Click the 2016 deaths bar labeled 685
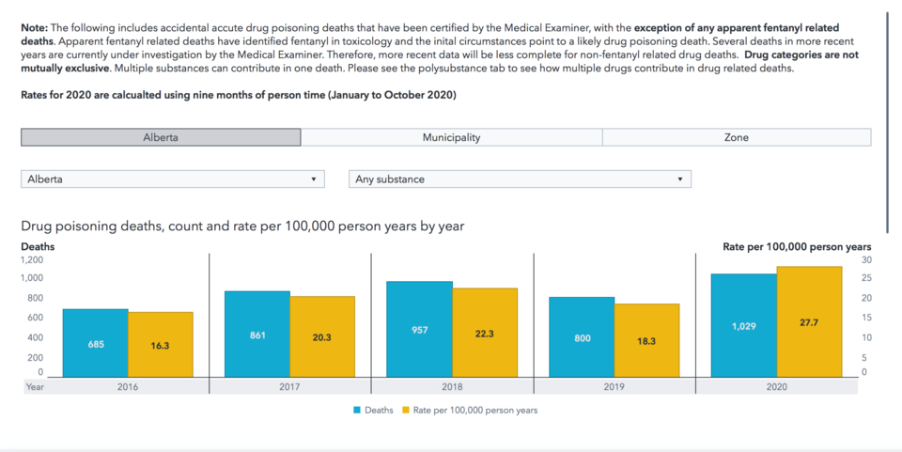The image size is (902, 452). (x=96, y=343)
